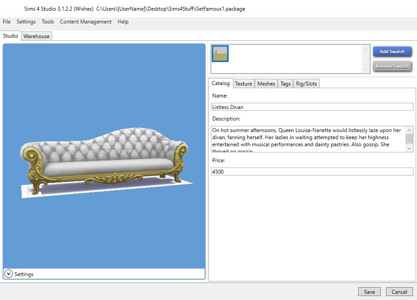Open Settings in the menu bar
This screenshot has height=300, width=417.
point(26,22)
